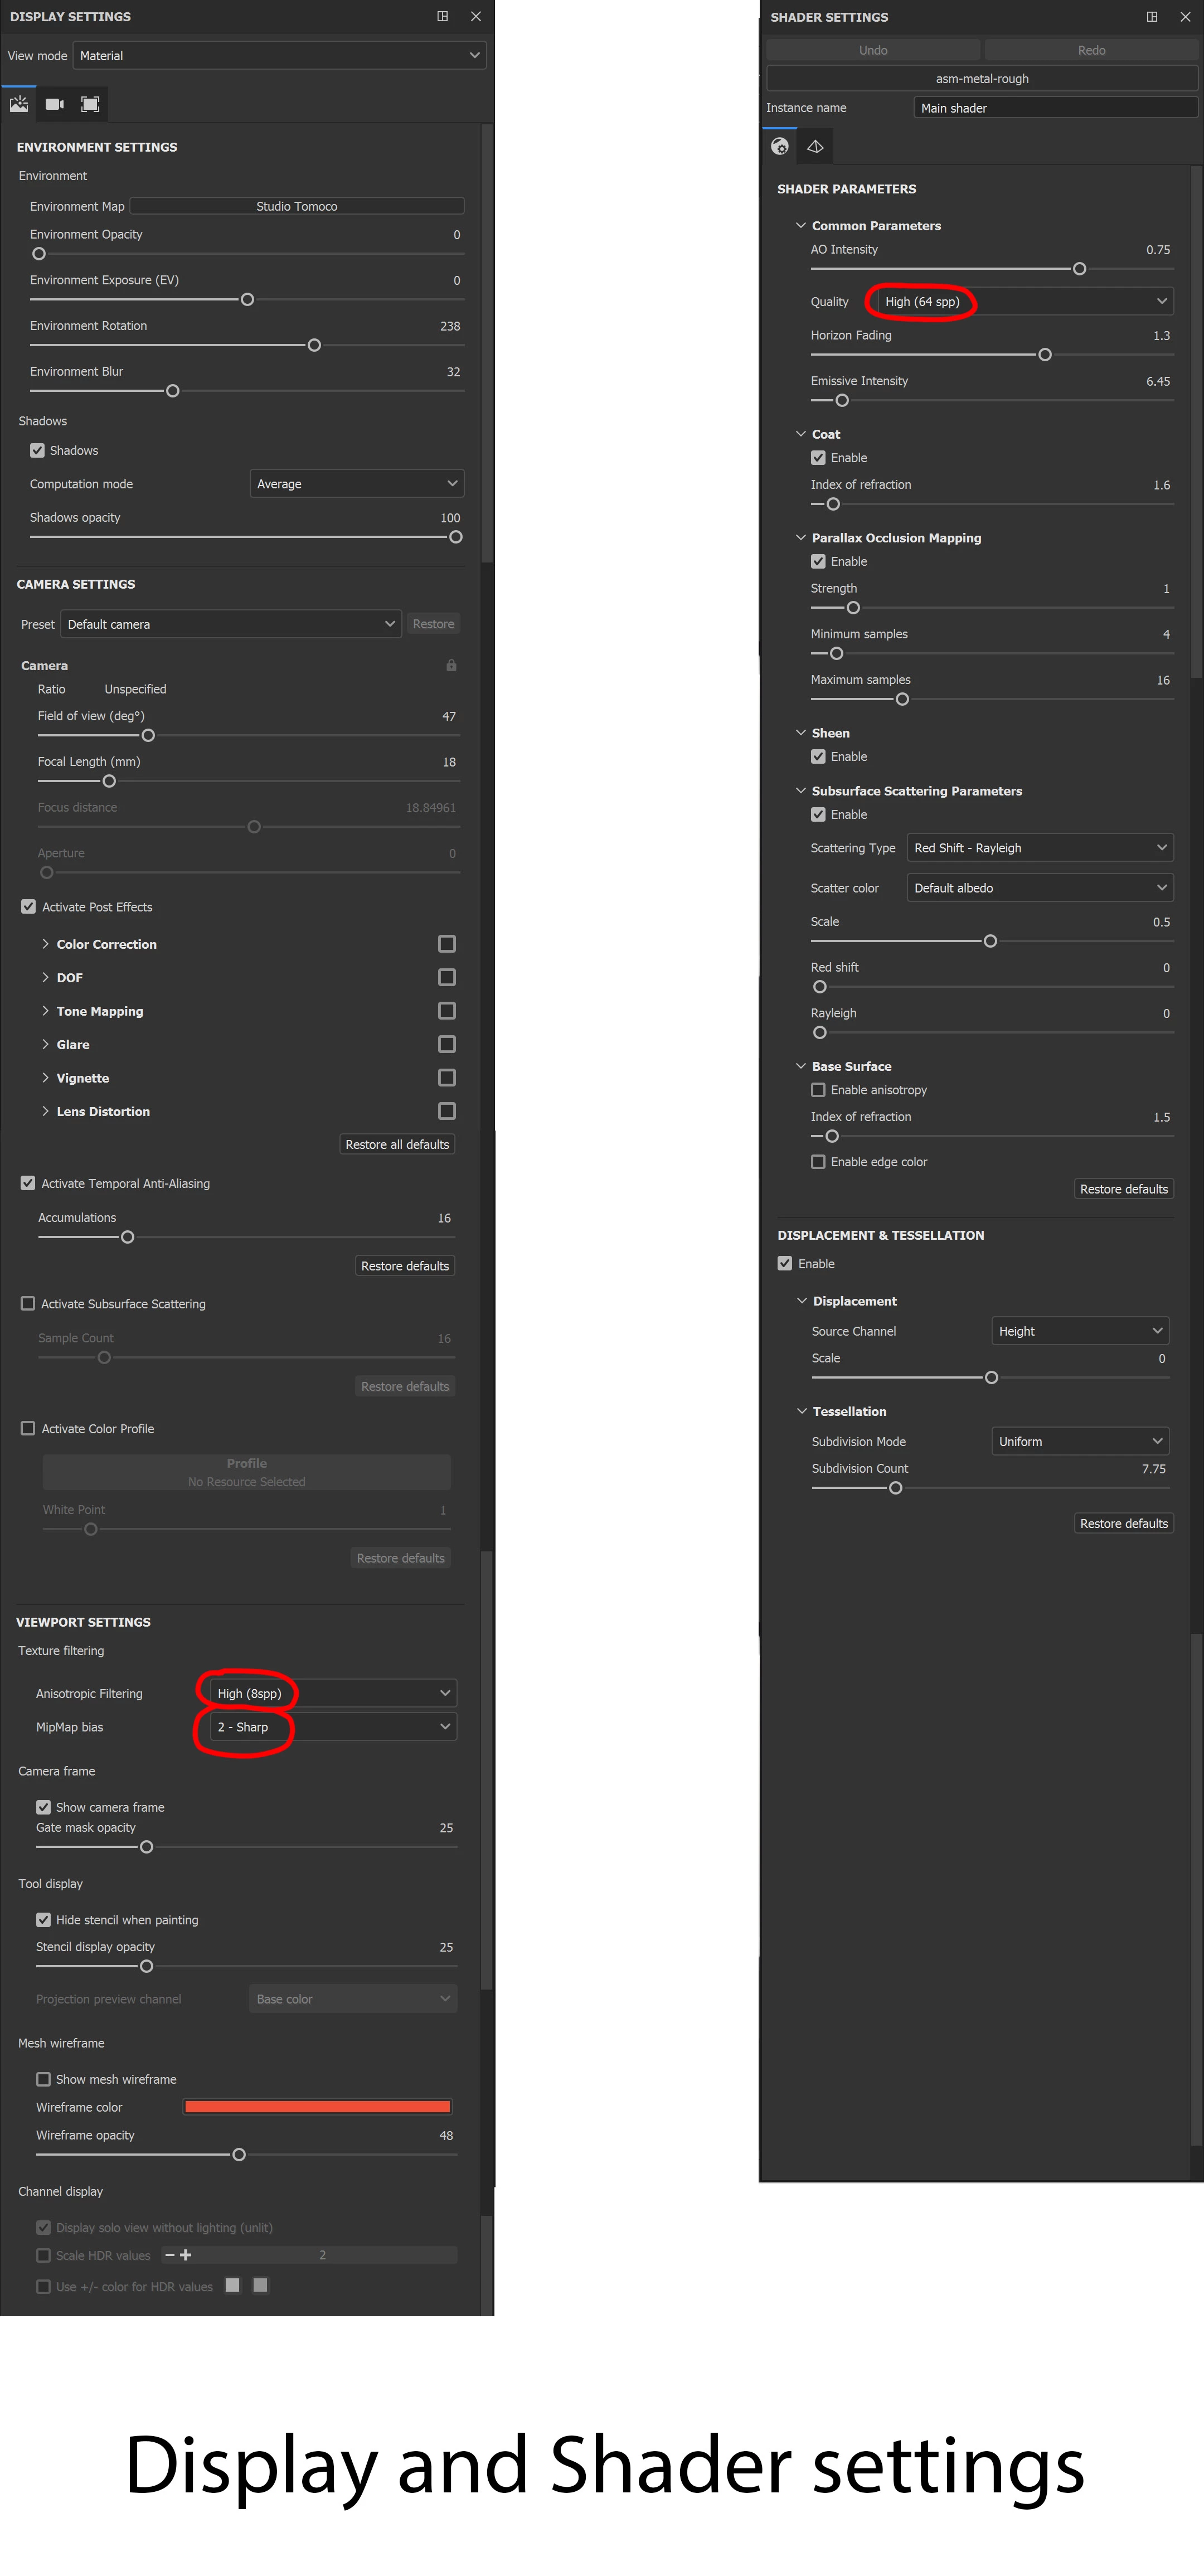Viewport: 1204px width, 2576px height.
Task: Click the camera ratio lock icon
Action: 451,665
